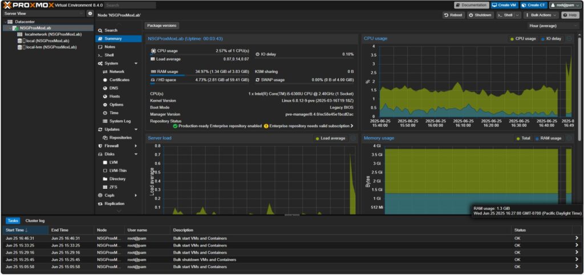Expand the Firewall section arrow

click(x=136, y=146)
